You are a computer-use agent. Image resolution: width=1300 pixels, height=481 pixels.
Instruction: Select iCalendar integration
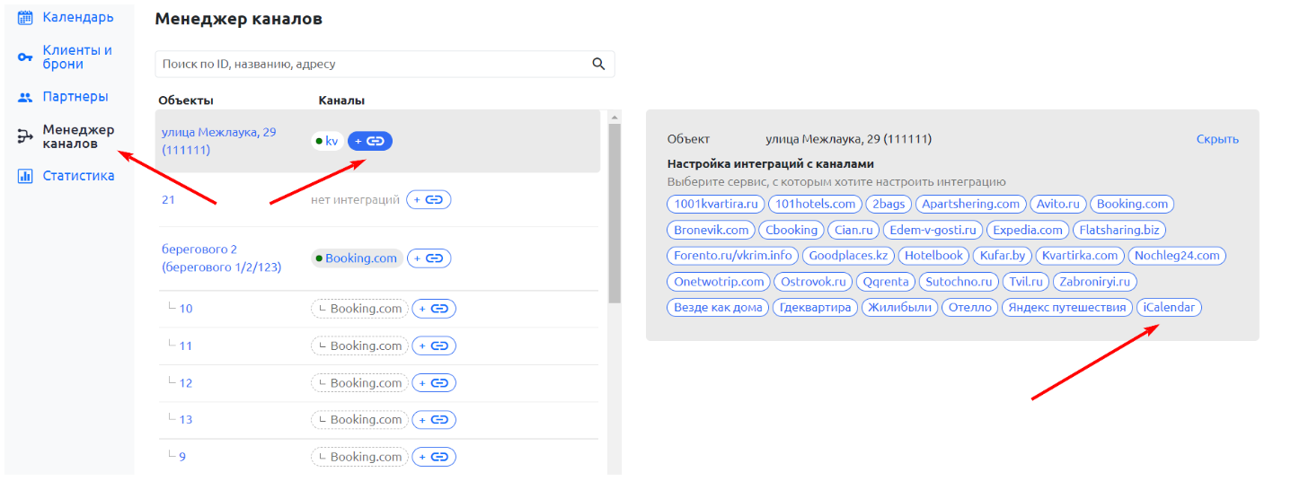(x=1168, y=308)
